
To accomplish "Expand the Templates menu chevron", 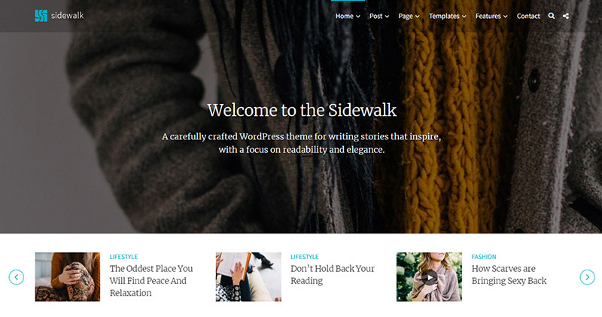I will coord(464,17).
